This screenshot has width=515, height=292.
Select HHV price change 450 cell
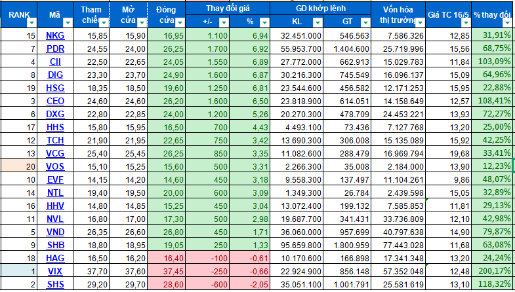(x=207, y=206)
